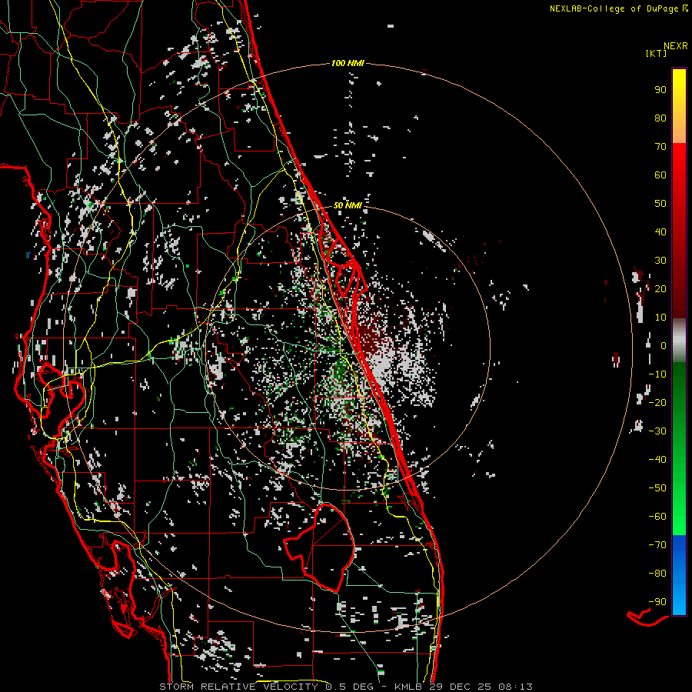Viewport: 692px width, 692px height.
Task: Click the positive 80 value on the velocity scale
Action: click(x=660, y=118)
